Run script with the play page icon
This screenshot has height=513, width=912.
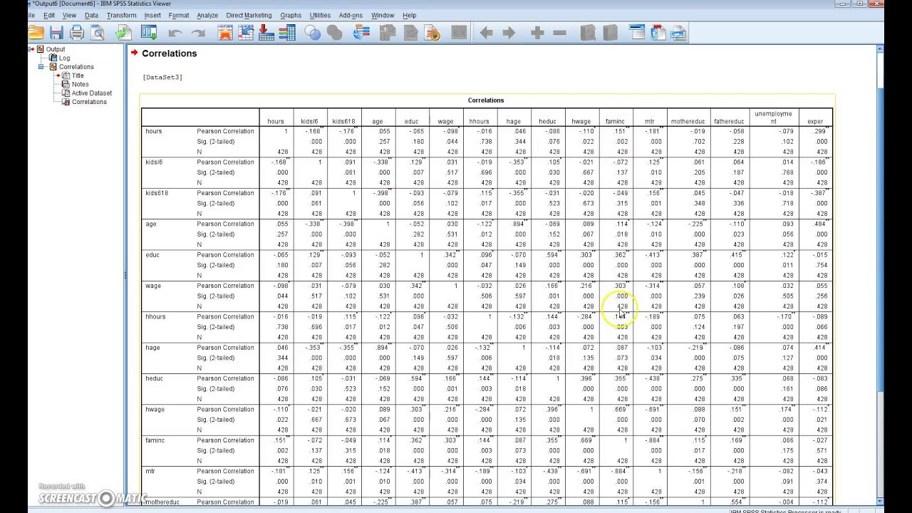(x=432, y=32)
